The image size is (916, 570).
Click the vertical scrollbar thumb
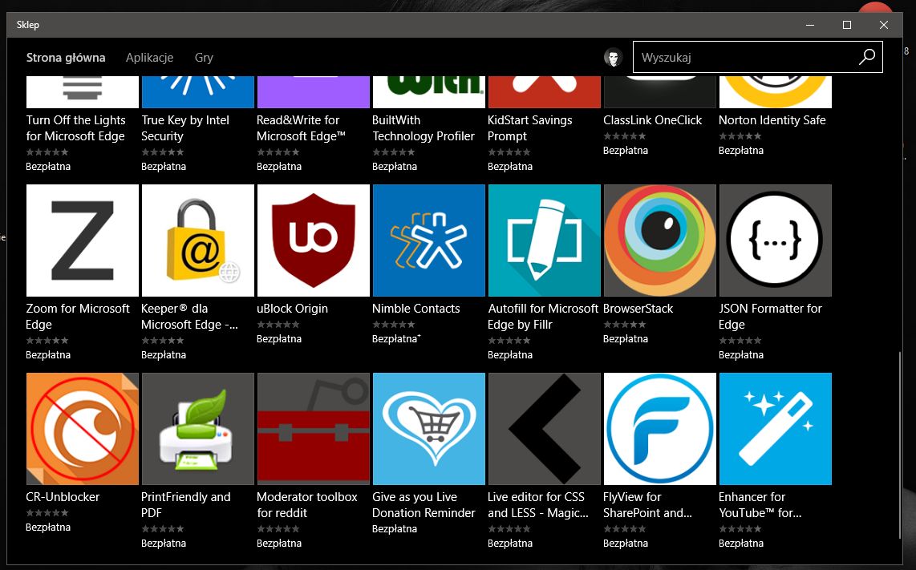(900, 445)
